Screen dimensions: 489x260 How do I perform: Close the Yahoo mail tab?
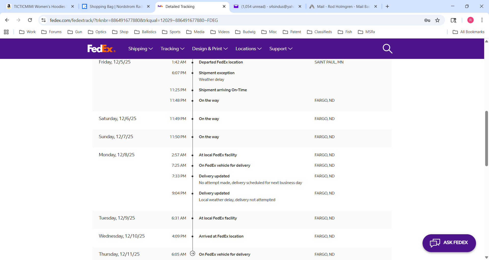click(x=300, y=6)
